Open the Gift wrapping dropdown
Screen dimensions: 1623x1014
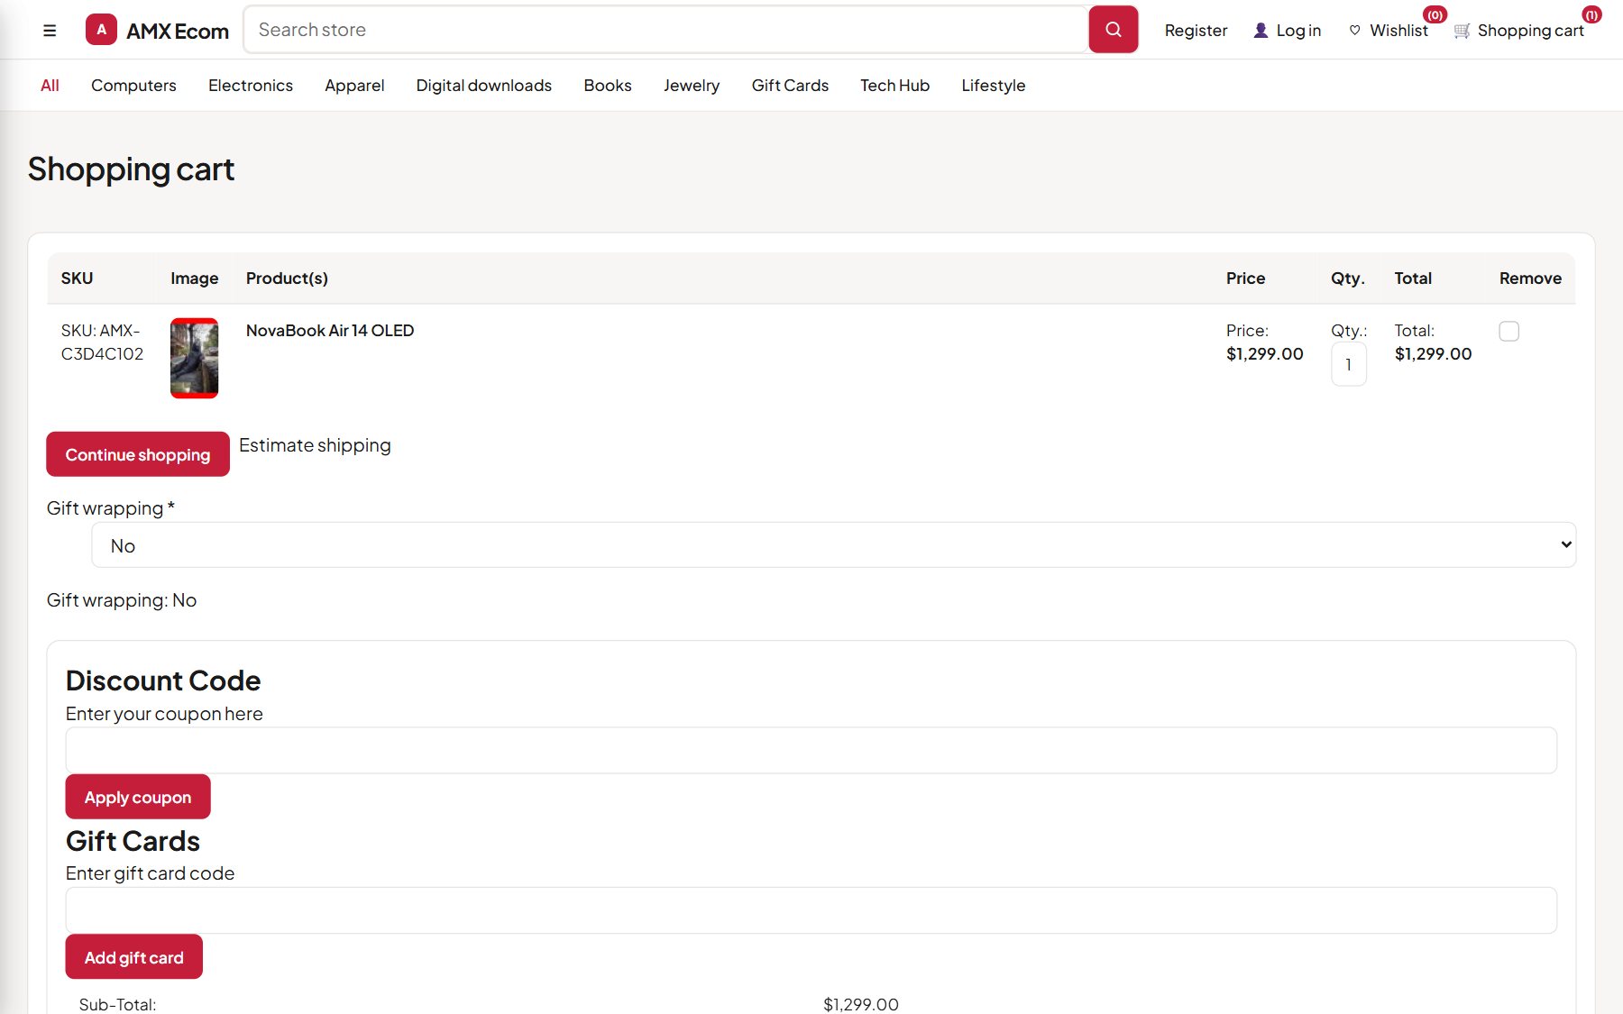tap(834, 545)
